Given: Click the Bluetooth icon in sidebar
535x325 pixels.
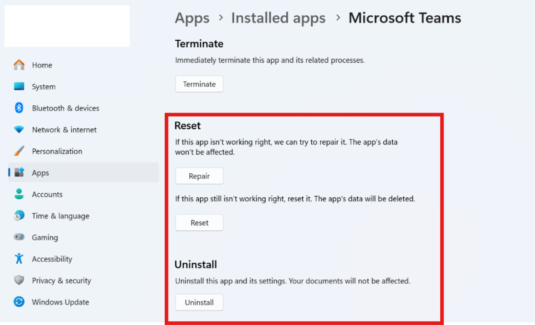Looking at the screenshot, I should point(19,108).
